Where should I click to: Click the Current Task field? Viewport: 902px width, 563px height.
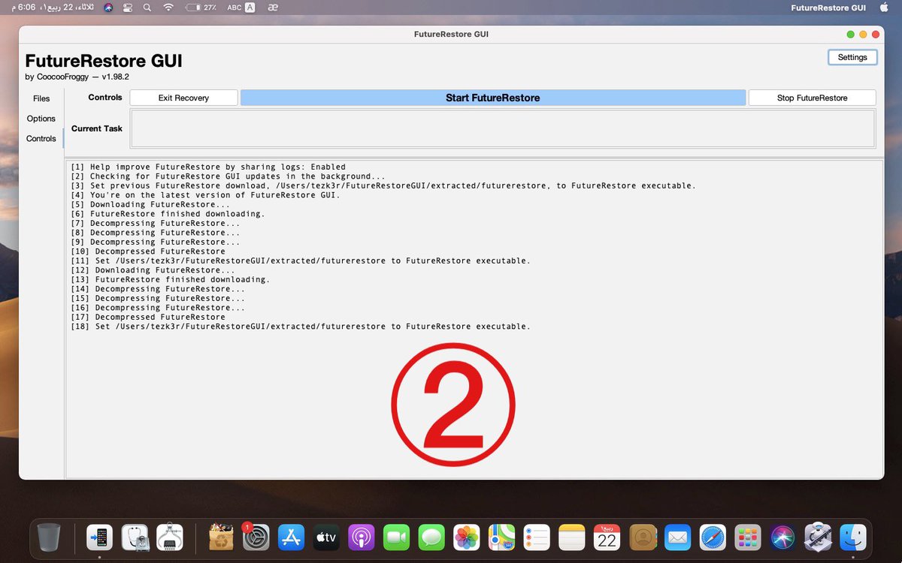tap(502, 129)
